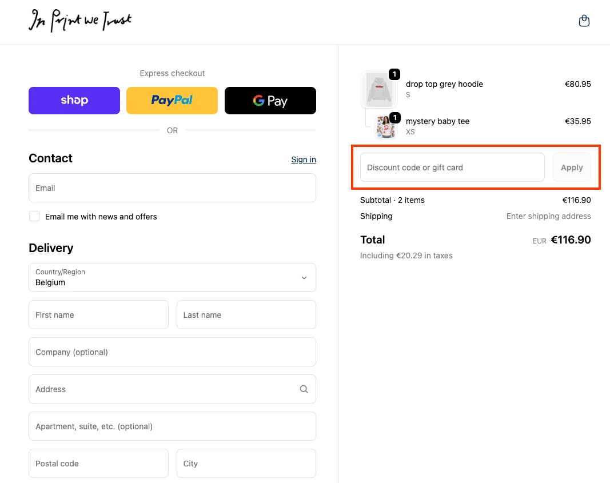Click the Company (optional) field
This screenshot has width=610, height=483.
click(172, 352)
